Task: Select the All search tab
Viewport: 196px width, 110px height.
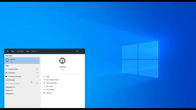Action: 8,51
